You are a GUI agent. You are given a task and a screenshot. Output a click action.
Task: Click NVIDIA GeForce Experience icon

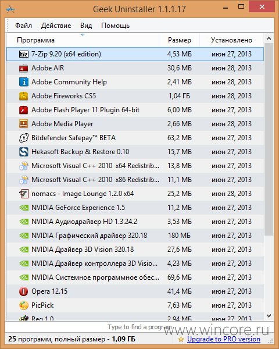pos(24,208)
